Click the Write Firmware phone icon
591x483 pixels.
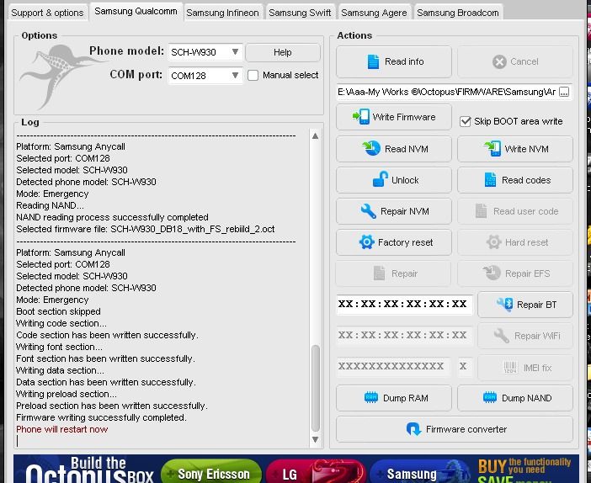[x=361, y=116]
